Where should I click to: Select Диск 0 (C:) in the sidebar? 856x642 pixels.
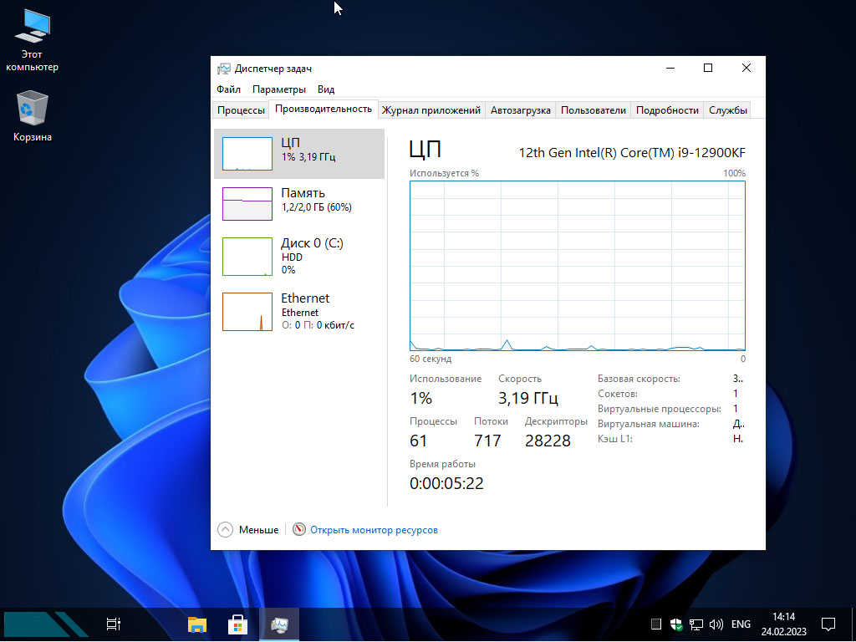(299, 255)
